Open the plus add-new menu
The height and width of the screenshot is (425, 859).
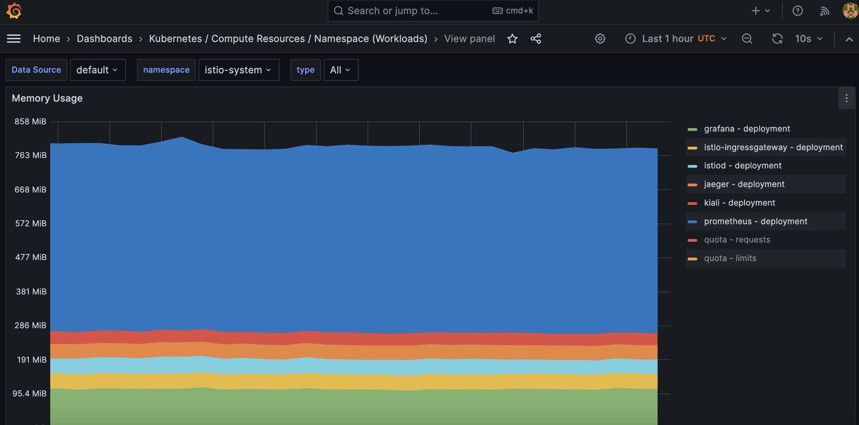[x=760, y=11]
